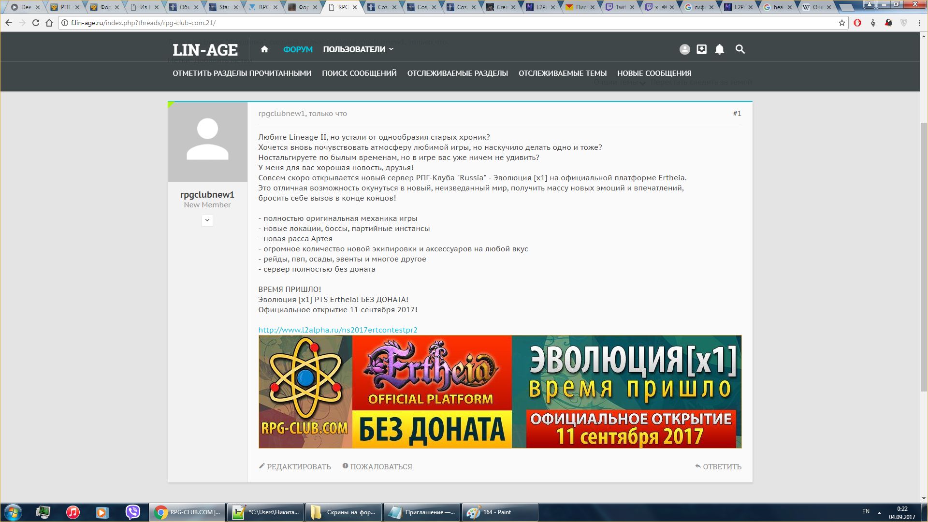The width and height of the screenshot is (928, 522).
Task: Click ОТМЕТИТЬ РАЗДЕЛЫ ПРОЧИТАННЫМИ
Action: [x=242, y=73]
